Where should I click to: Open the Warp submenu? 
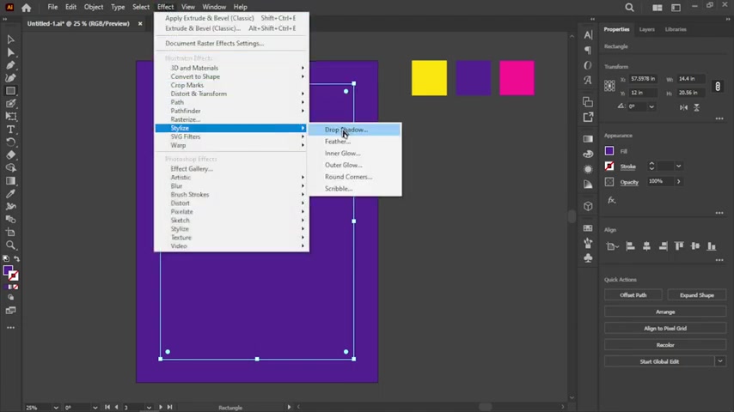click(x=232, y=145)
